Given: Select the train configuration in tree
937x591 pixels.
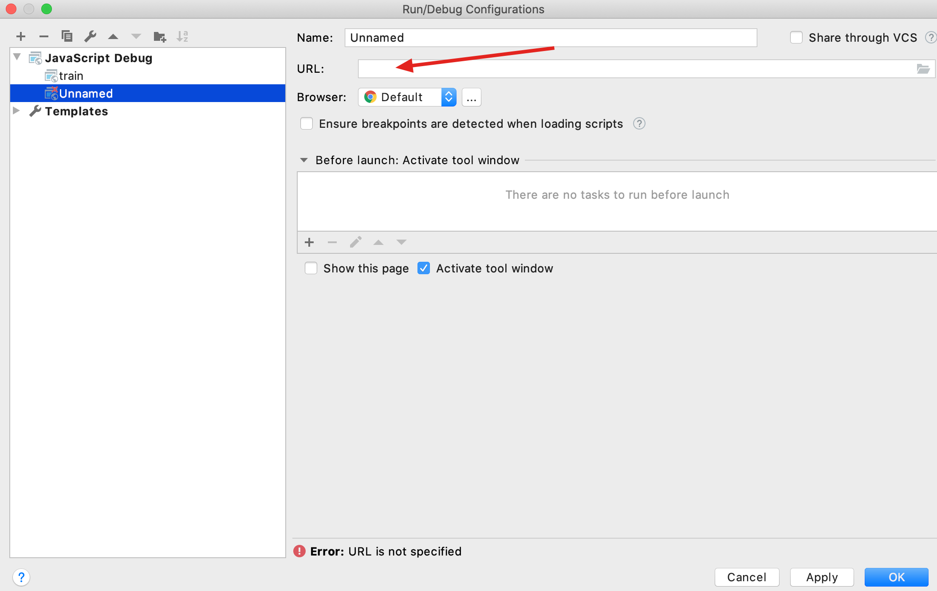Looking at the screenshot, I should (x=71, y=76).
